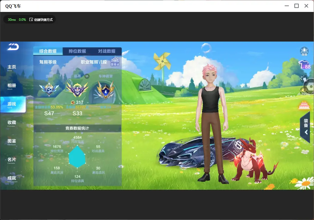314x220 pixels.
Task: Click the 30ms latency indicator
Action: pyautogui.click(x=12, y=20)
